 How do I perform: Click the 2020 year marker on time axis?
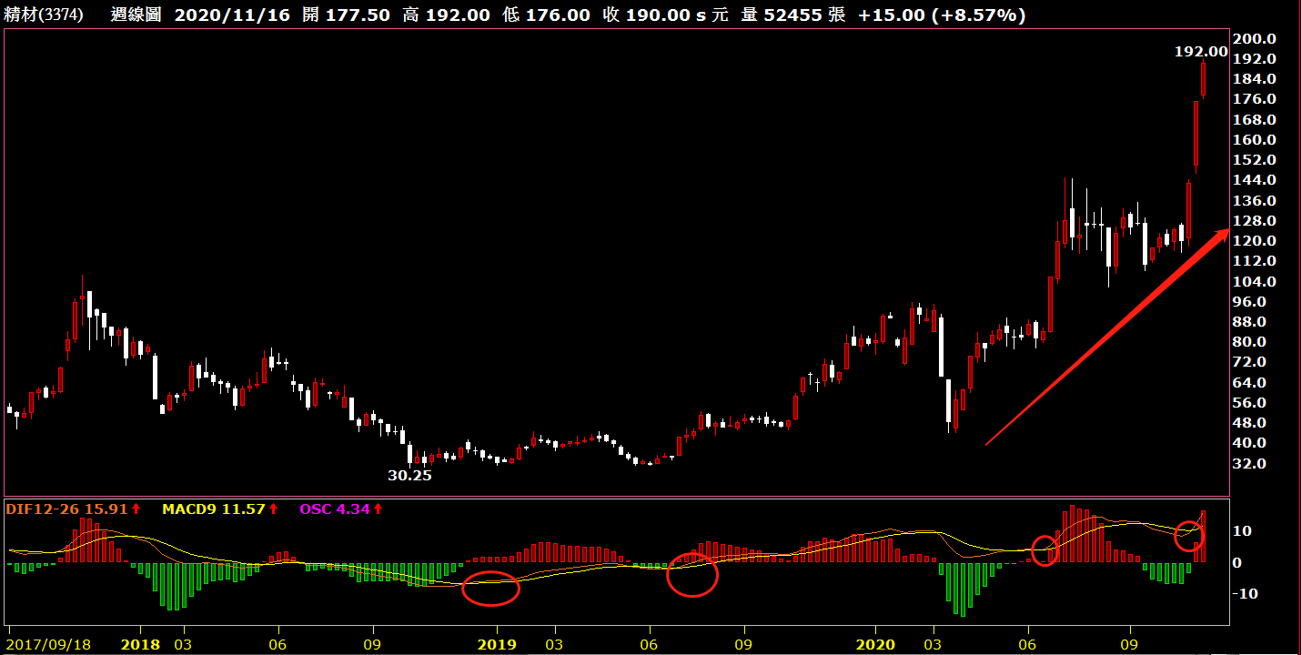tap(875, 644)
